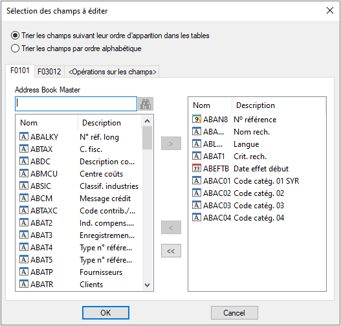Click the Address Book Master search field

coord(76,104)
